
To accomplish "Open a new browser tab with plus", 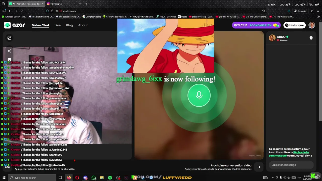I will click(x=86, y=4).
